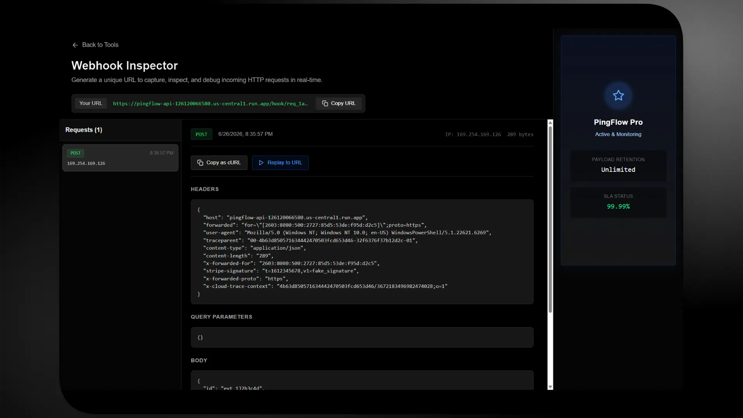Click the QUERY PARAMETERS section label
This screenshot has width=743, height=418.
tap(221, 317)
